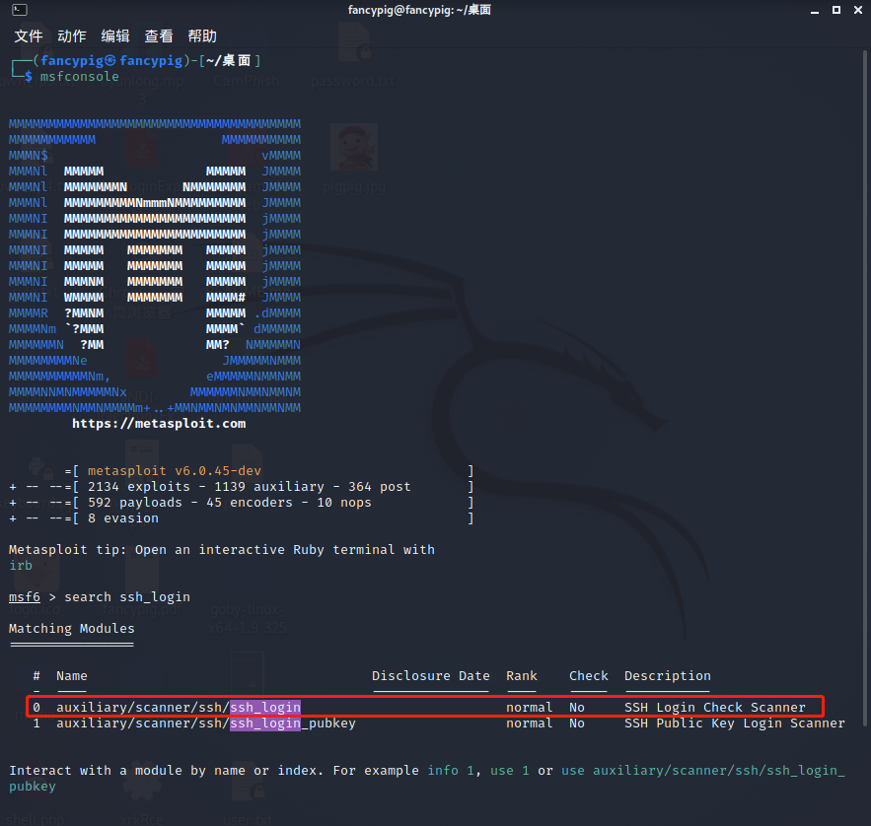Click the 'search ssh_login' command line
Image resolution: width=871 pixels, height=826 pixels.
point(127,597)
